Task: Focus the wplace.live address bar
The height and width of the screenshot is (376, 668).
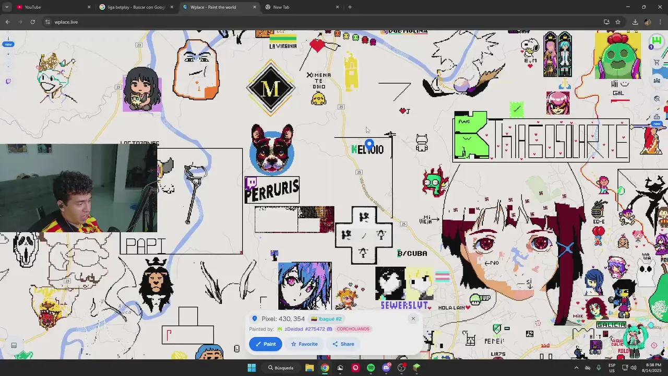Action: pyautogui.click(x=324, y=22)
